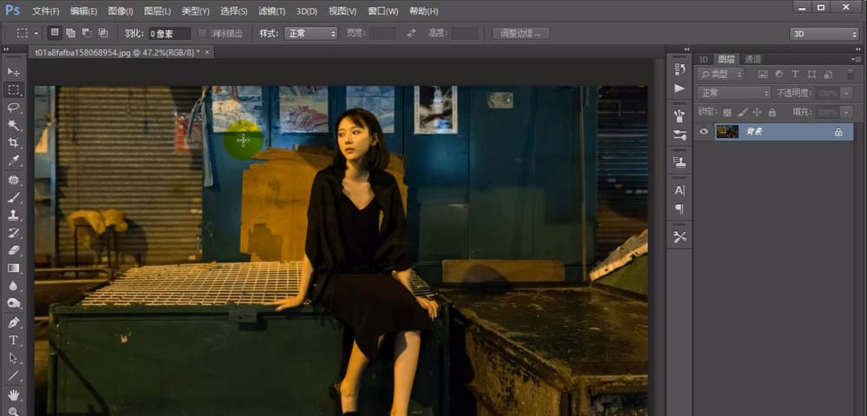Toggle pixel layer filter
This screenshot has height=416, width=867.
pyautogui.click(x=763, y=74)
